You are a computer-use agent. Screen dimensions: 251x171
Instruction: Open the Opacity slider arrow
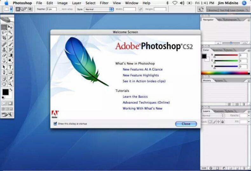coord(249,115)
